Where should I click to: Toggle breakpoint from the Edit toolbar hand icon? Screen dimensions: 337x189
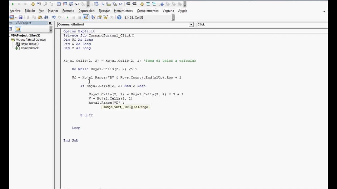pos(142,4)
